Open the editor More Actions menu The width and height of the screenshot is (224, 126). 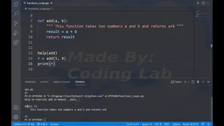coord(209,3)
